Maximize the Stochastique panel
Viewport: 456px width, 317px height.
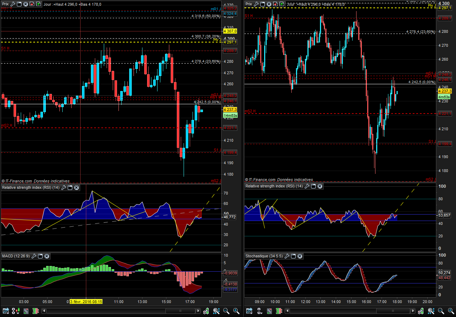coord(294,256)
